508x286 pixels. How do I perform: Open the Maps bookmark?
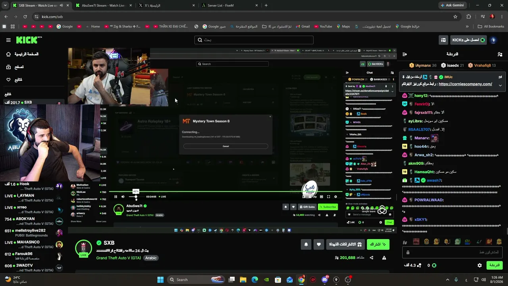343,27
